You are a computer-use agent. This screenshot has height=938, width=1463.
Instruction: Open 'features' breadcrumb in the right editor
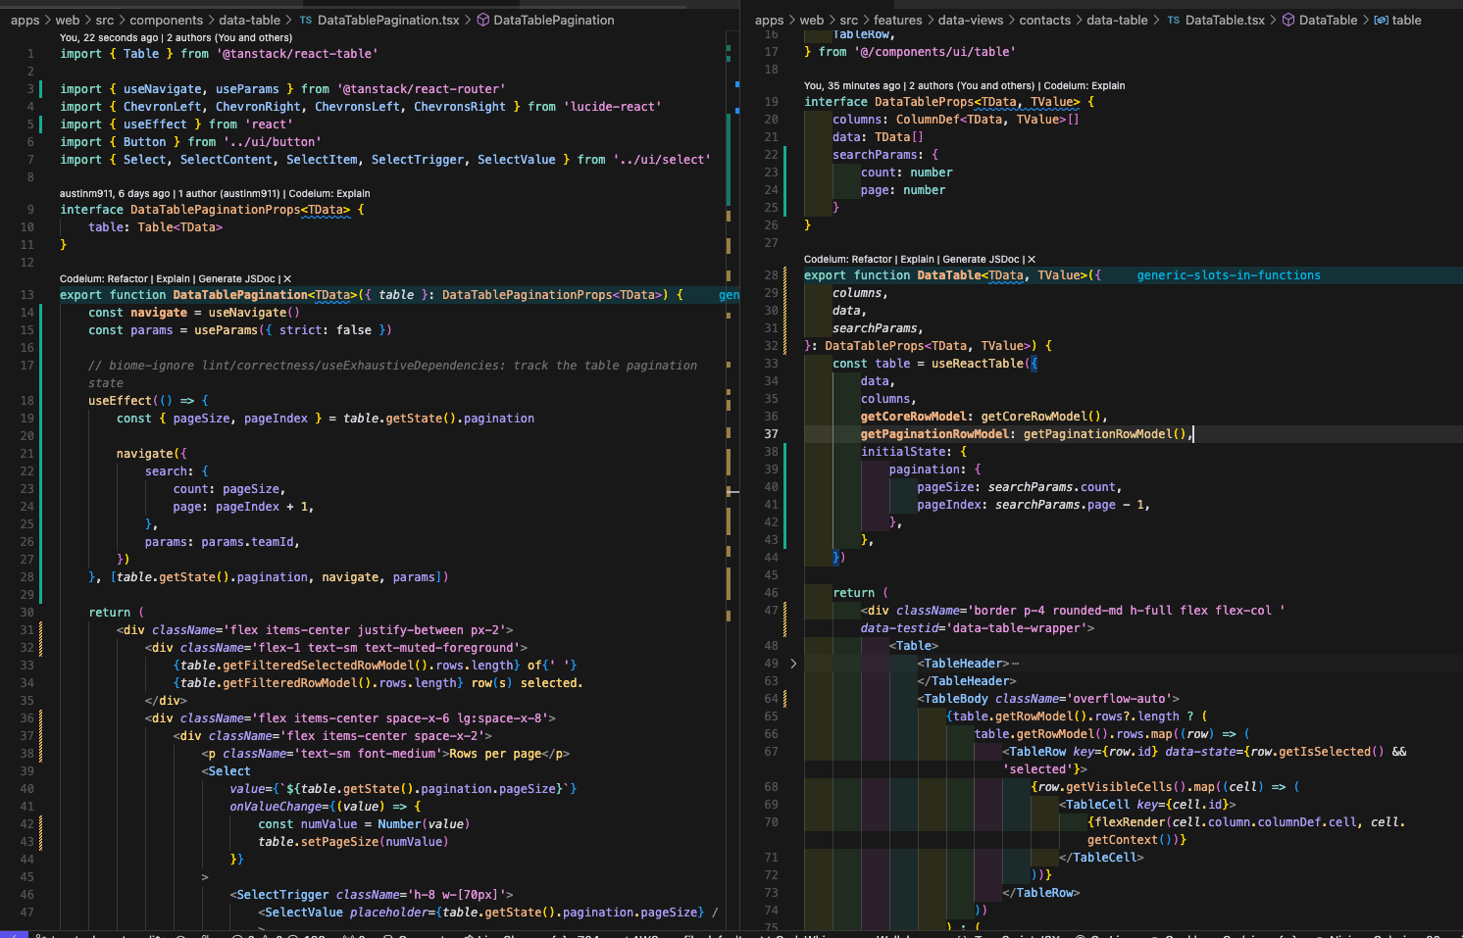click(898, 20)
